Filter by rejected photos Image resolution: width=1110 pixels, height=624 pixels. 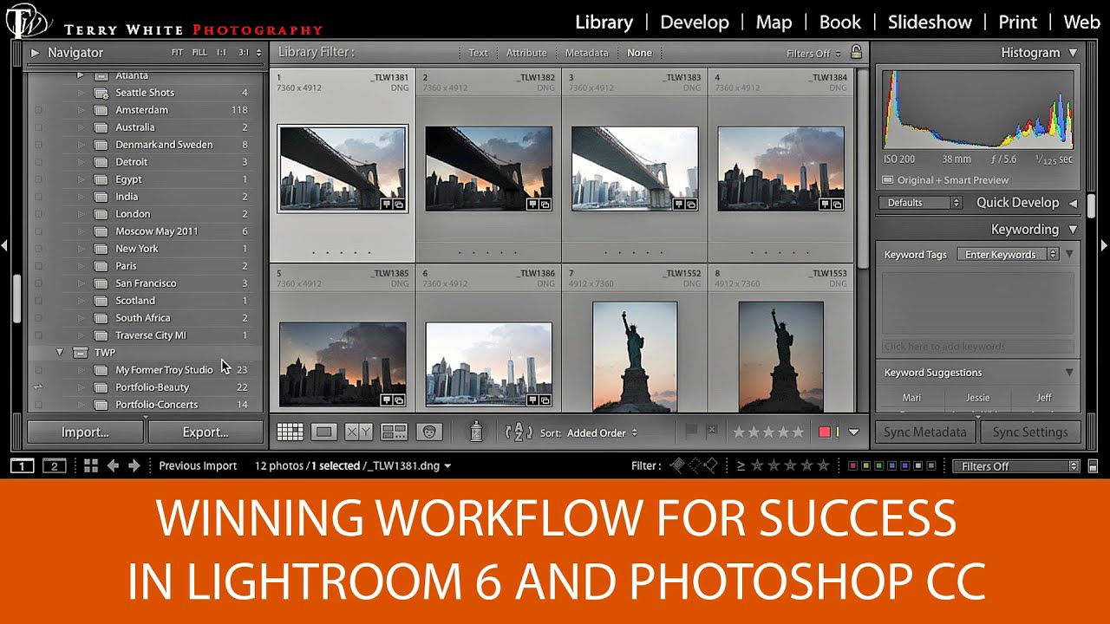(710, 466)
